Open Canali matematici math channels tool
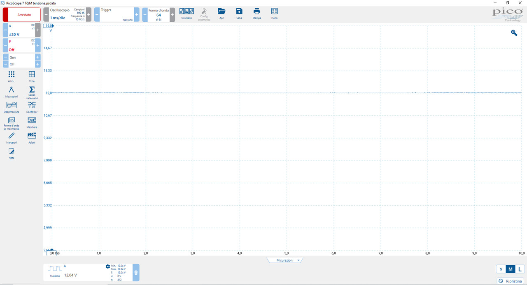Screen dimensions: 527x285 tap(32, 93)
